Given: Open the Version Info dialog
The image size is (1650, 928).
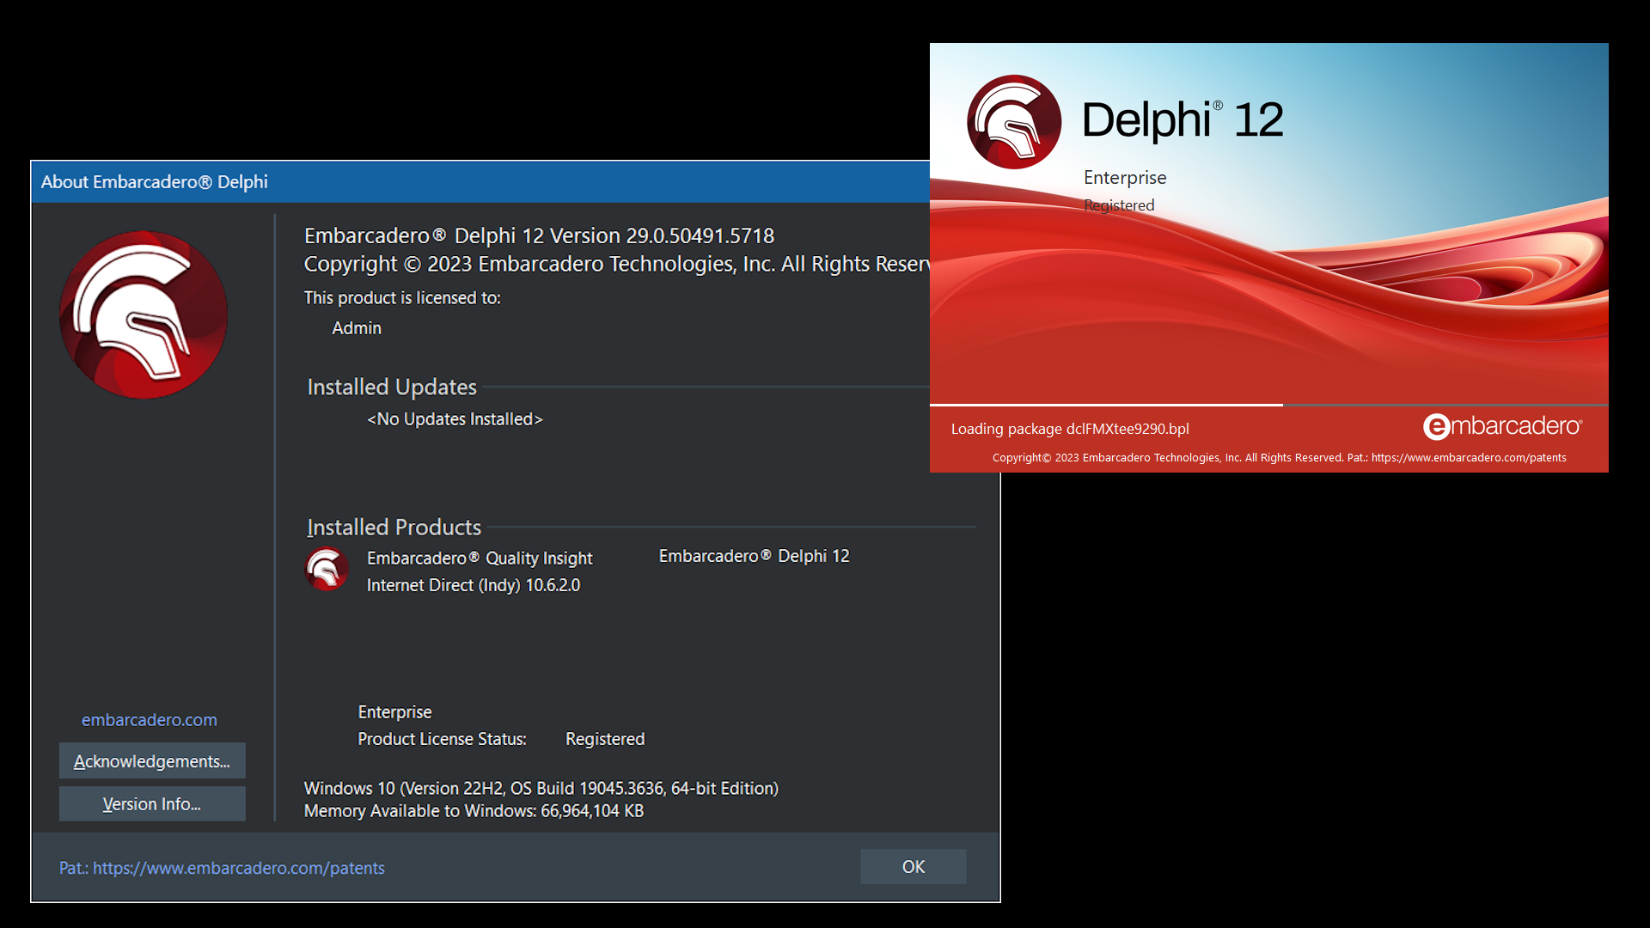Looking at the screenshot, I should point(152,803).
